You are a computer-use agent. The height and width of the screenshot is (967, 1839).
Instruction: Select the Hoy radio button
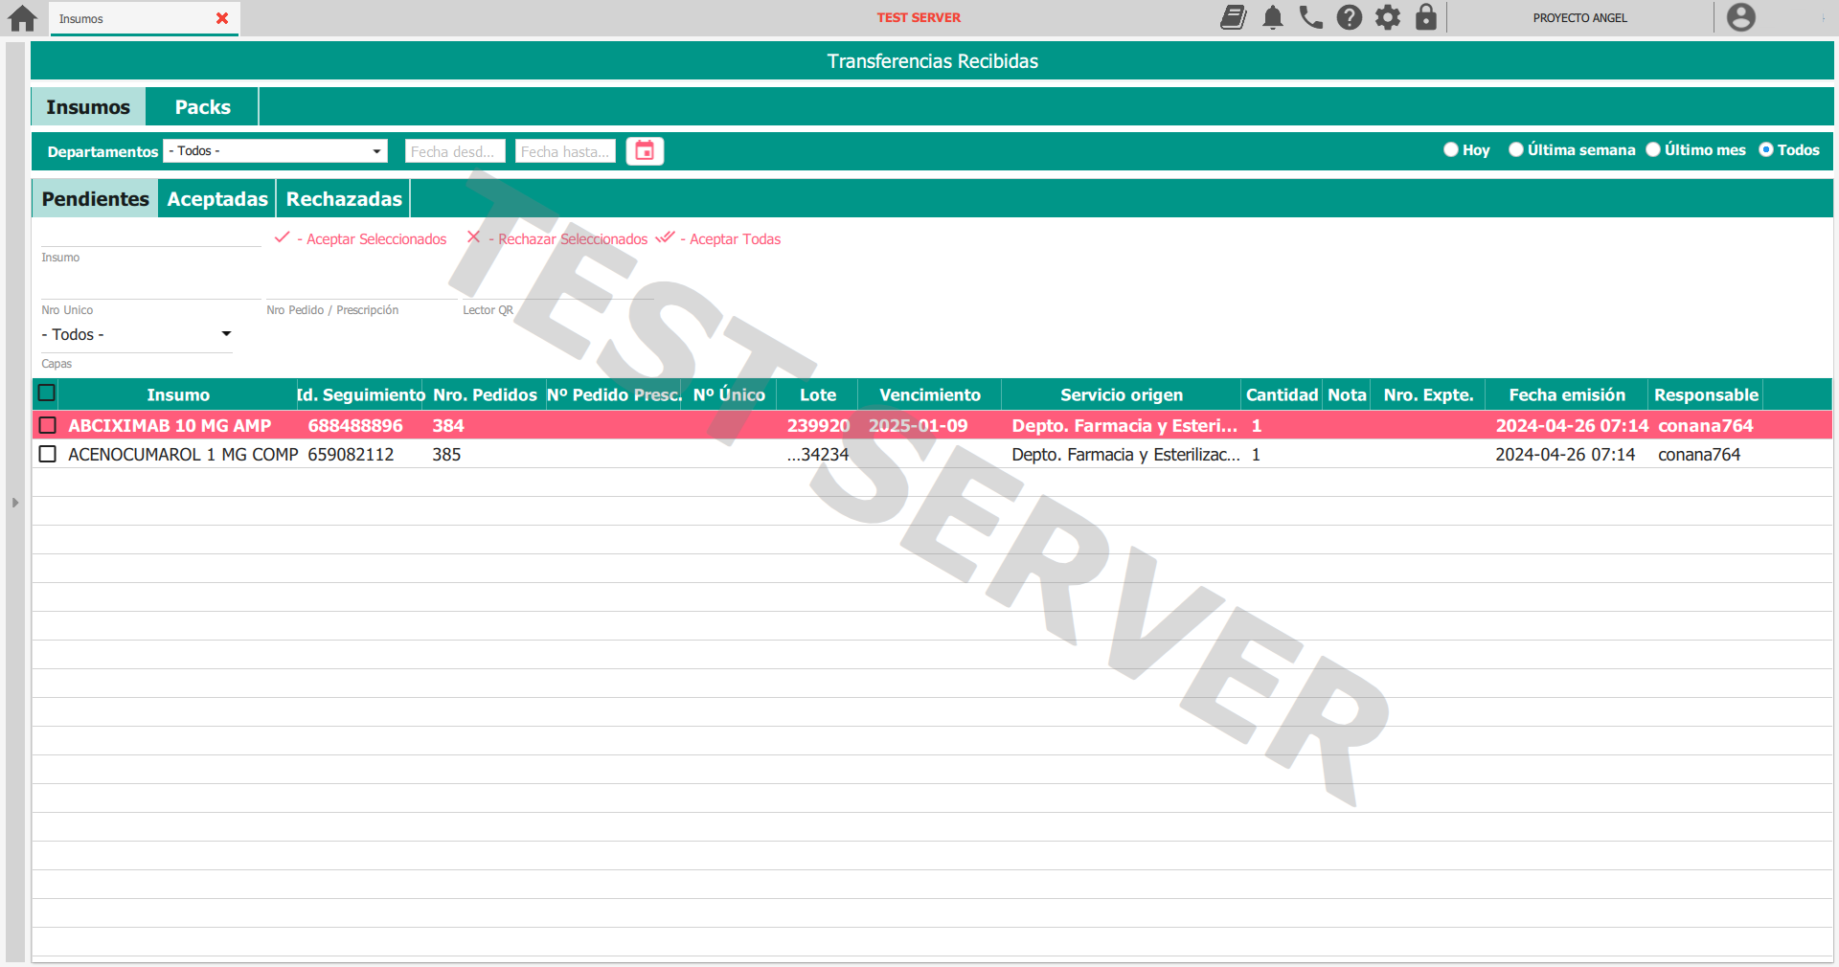click(x=1451, y=149)
